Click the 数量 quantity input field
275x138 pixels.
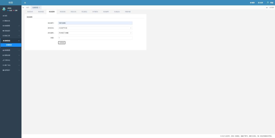tap(95, 38)
